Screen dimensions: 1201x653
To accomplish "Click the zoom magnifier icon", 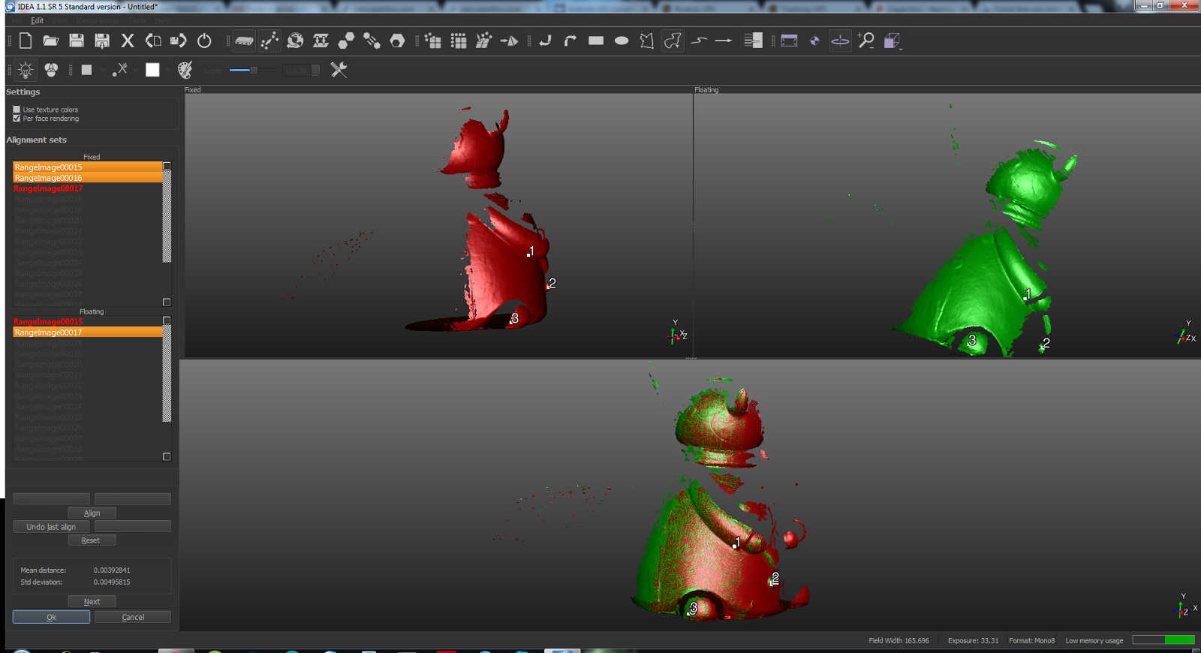I will click(x=866, y=41).
